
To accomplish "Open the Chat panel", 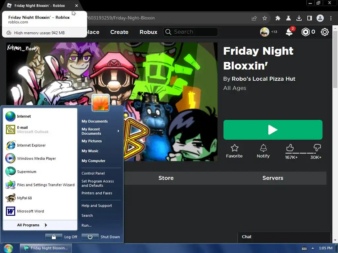I will [284, 237].
